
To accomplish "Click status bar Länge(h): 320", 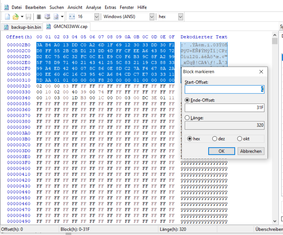I will click(173, 229).
